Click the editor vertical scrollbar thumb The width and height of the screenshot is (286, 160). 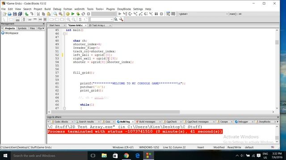(277, 42)
